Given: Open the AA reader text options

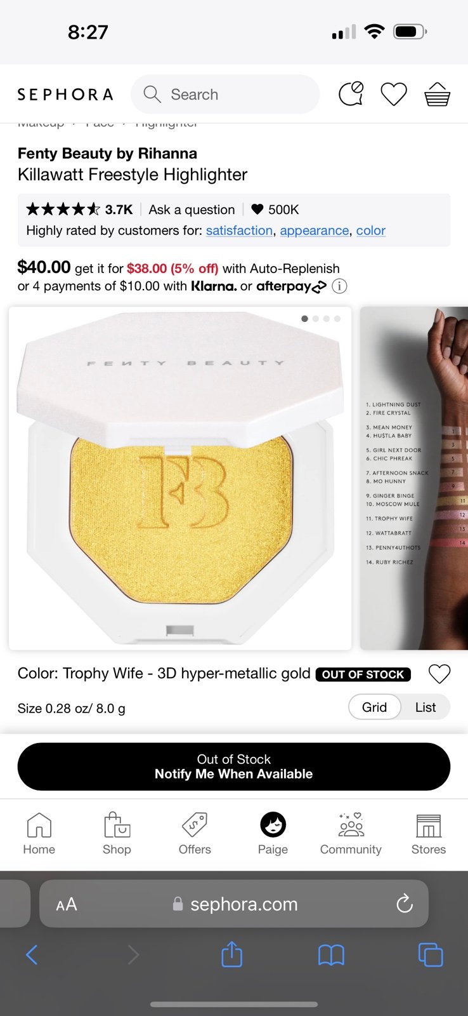Looking at the screenshot, I should click(x=67, y=904).
